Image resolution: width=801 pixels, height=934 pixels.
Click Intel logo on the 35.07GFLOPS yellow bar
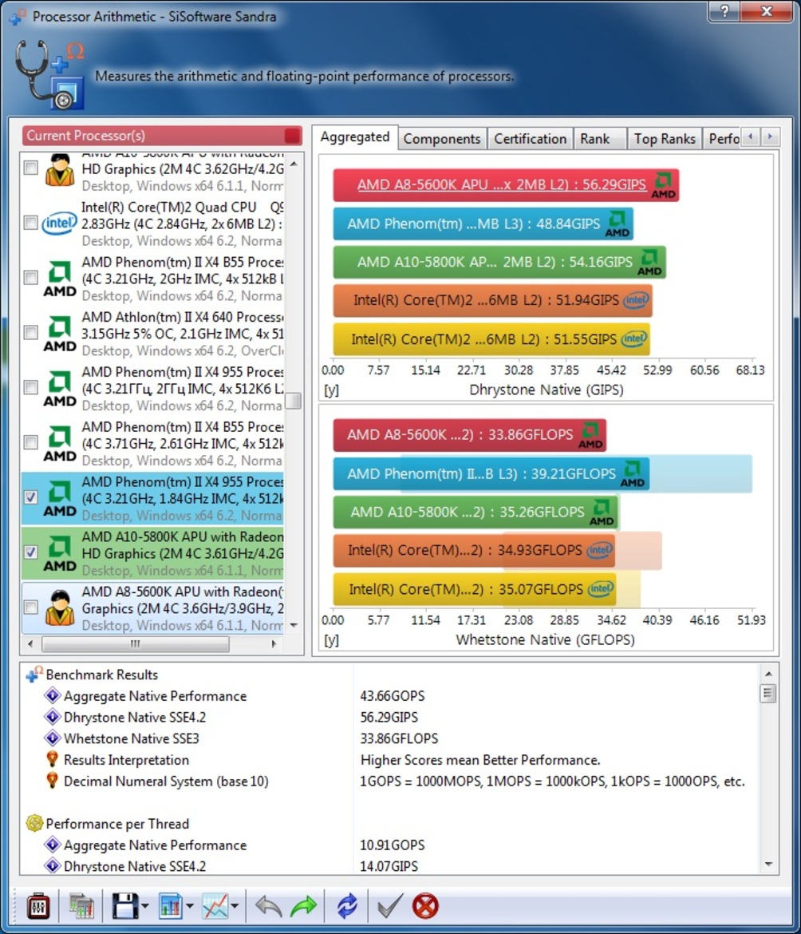601,589
